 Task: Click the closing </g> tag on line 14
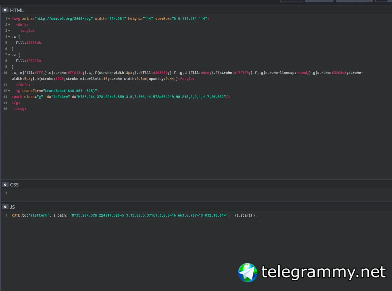pos(16,103)
